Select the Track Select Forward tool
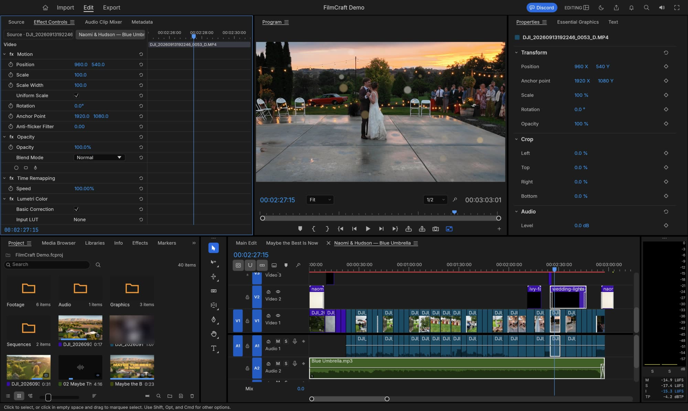 pyautogui.click(x=214, y=262)
